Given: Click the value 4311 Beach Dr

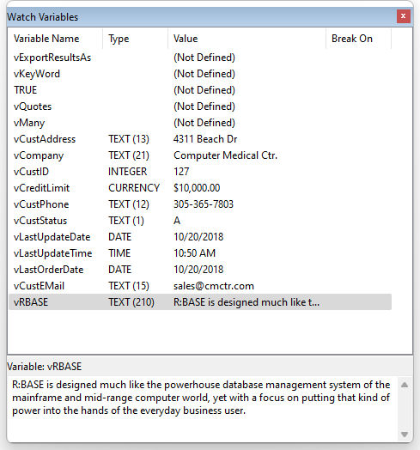Looking at the screenshot, I should [205, 139].
